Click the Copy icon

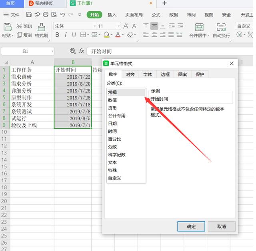(x=19, y=35)
